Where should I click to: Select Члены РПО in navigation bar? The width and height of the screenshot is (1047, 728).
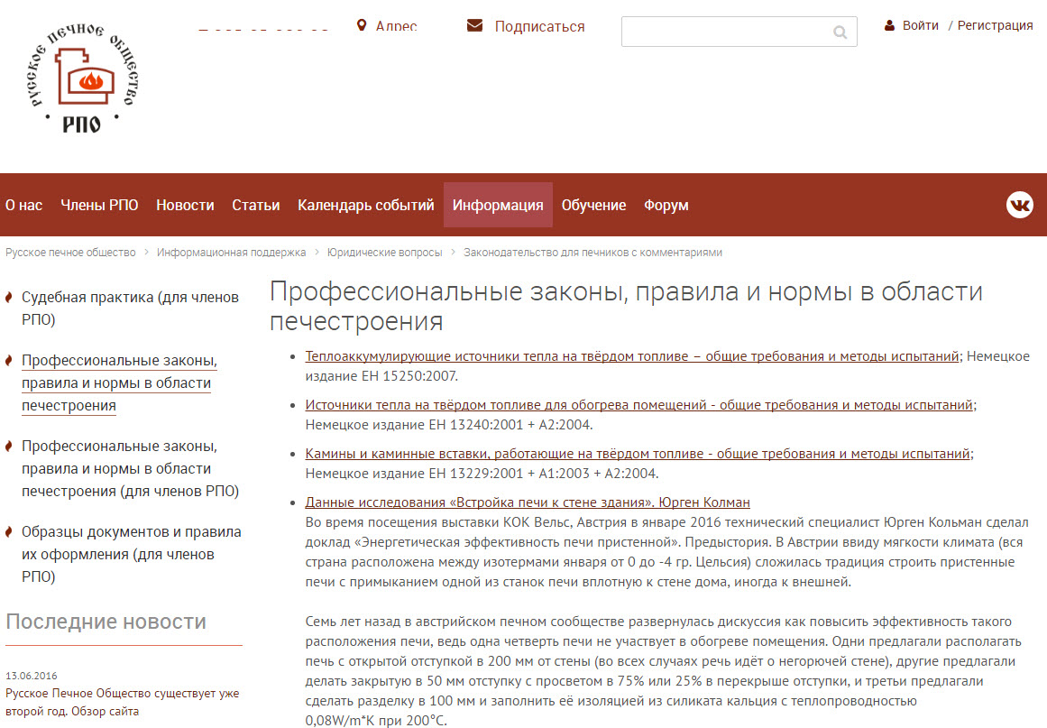(x=99, y=206)
